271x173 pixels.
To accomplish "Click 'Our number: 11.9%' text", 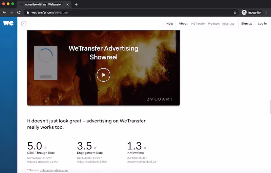I will click(x=89, y=158).
